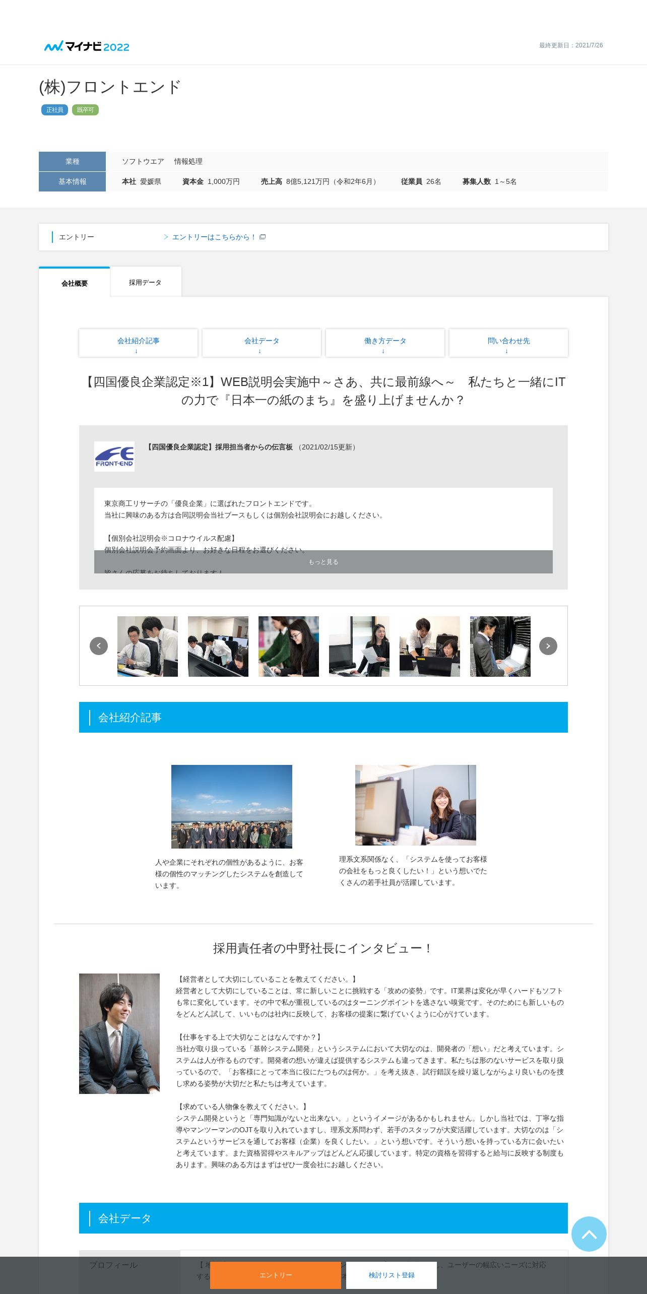Click the プロフィール row label

pyautogui.click(x=113, y=1265)
